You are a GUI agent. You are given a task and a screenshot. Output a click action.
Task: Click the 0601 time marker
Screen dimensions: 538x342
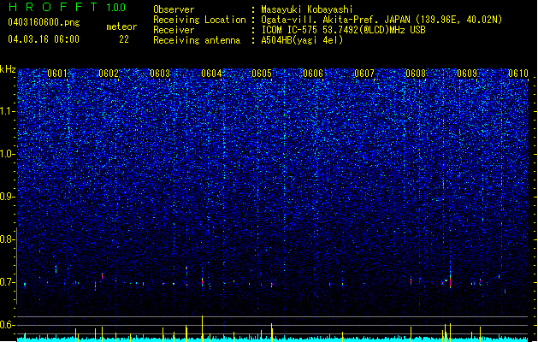(x=57, y=74)
